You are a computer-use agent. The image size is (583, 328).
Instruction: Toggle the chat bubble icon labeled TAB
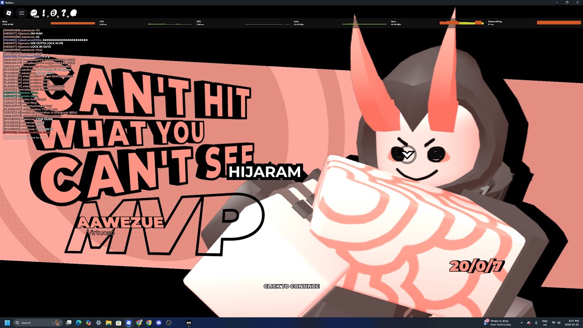[x=35, y=14]
